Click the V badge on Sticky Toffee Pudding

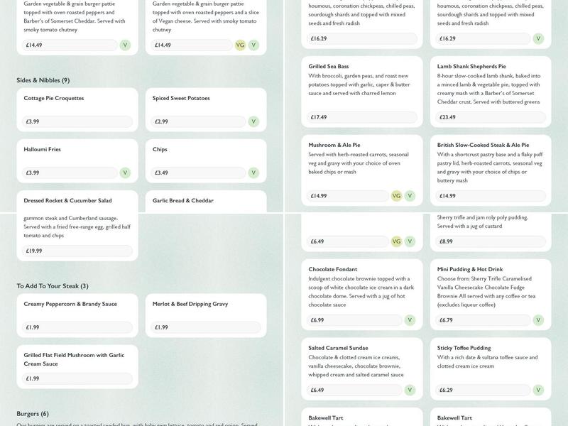click(x=538, y=390)
